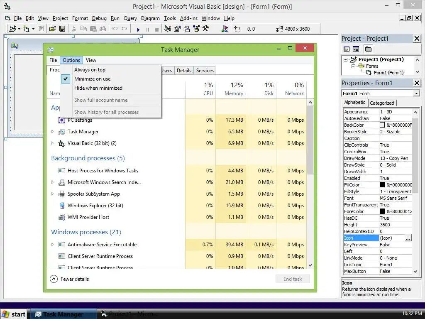Click the Cut scissors icon
Image resolution: width=425 pixels, height=319 pixels.
74,29
